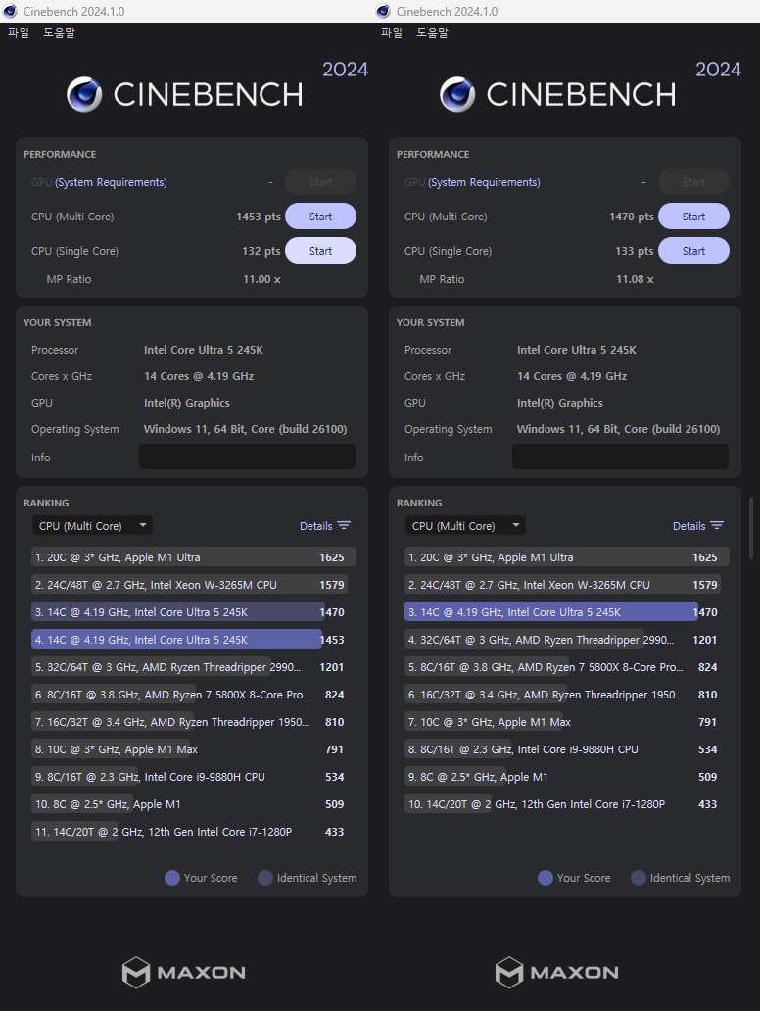Viewport: 760px width, 1011px height.
Task: Click the ranking scrollbar in right window
Action: [751, 528]
